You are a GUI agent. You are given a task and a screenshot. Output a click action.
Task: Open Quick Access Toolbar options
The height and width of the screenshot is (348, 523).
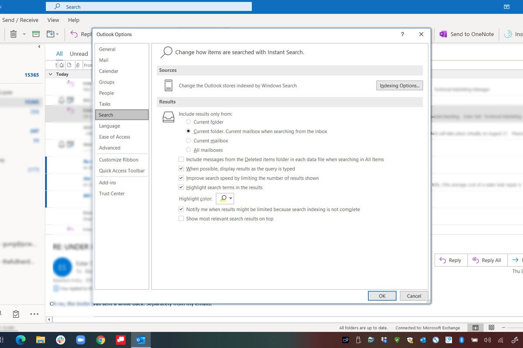pyautogui.click(x=122, y=171)
